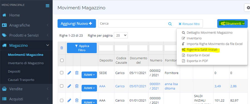Focus the Codice Causale filter field

[121, 48]
